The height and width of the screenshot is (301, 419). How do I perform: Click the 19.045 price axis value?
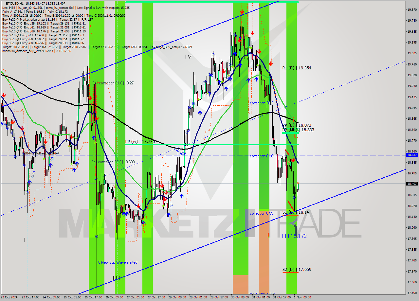412,108
